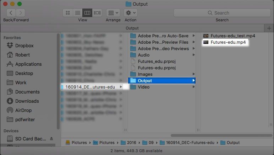This screenshot has height=155, width=274.
Task: Eject the SD Card device
Action: pos(51,139)
